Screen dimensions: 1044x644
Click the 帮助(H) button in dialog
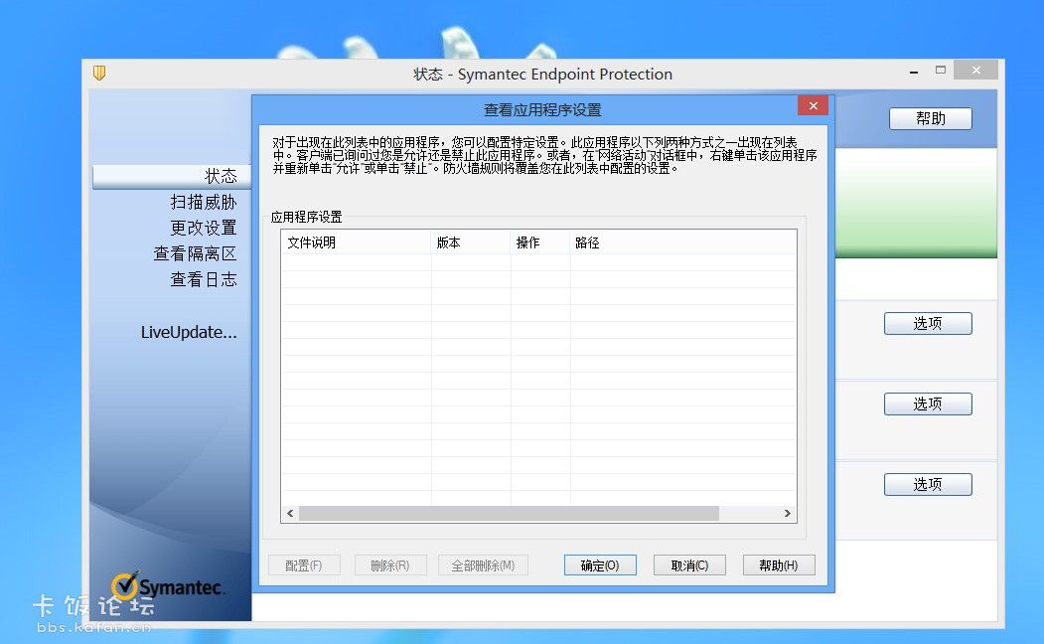tap(779, 565)
